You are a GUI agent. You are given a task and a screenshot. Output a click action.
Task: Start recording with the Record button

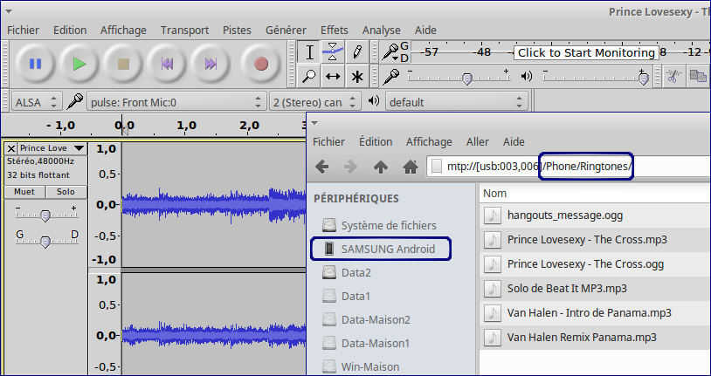(260, 64)
